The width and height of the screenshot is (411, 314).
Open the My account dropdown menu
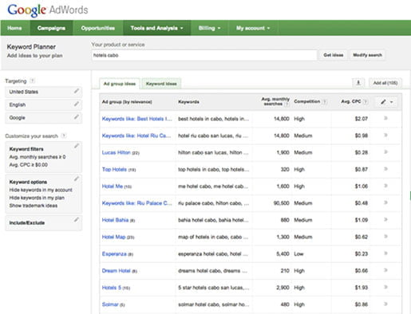(253, 28)
